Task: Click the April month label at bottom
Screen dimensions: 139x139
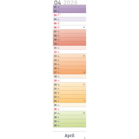Action: pyautogui.click(x=69, y=135)
